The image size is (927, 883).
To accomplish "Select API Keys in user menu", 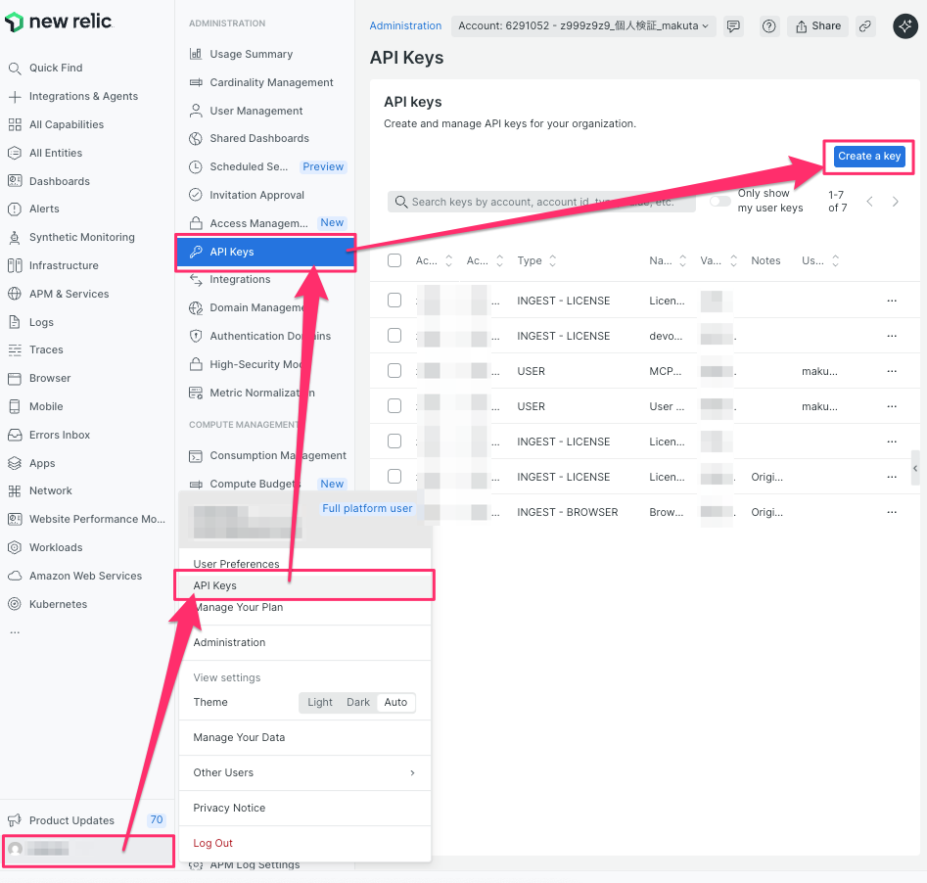I will click(x=215, y=585).
